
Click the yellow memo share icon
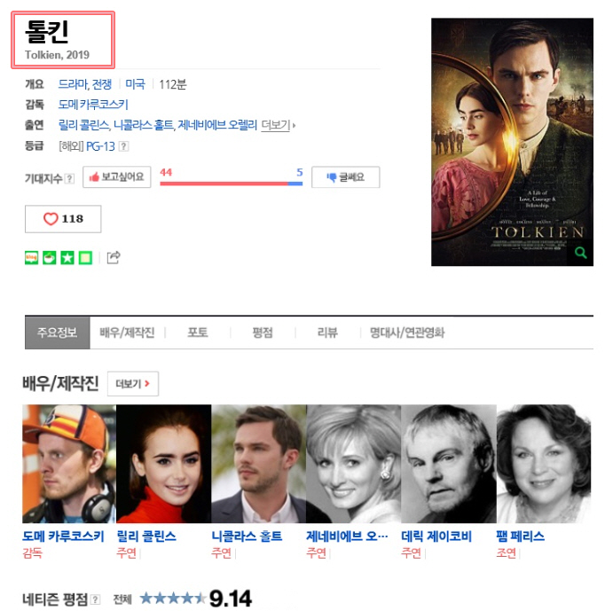pos(85,257)
